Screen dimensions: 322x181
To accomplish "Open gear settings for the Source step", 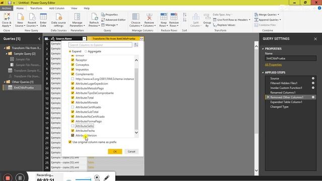I will (313, 78).
